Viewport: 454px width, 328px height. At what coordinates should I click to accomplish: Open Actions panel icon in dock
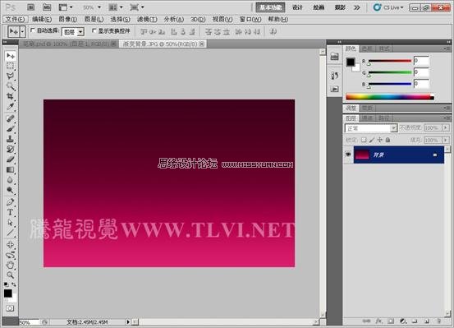335,89
